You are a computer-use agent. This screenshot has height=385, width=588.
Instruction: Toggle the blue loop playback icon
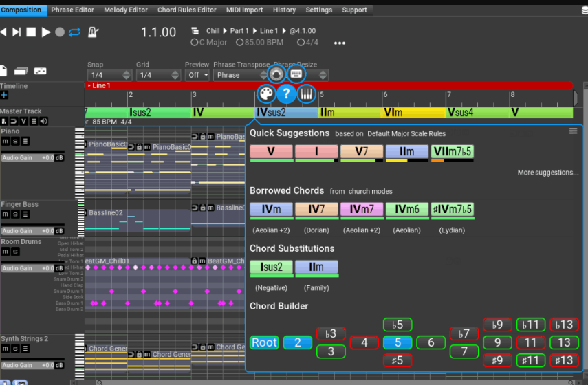click(x=75, y=32)
